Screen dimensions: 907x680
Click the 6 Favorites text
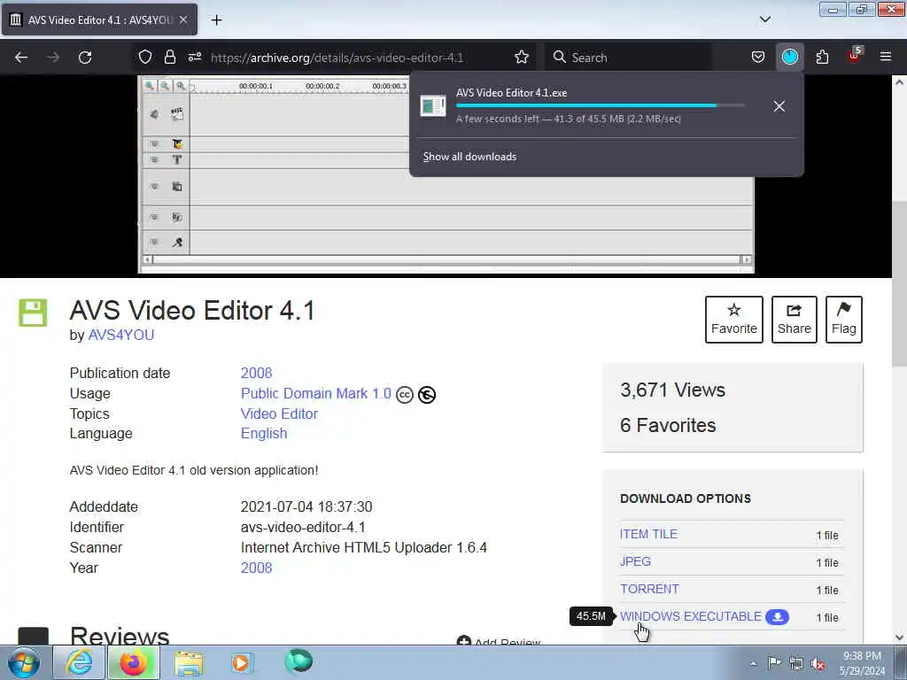coord(668,426)
